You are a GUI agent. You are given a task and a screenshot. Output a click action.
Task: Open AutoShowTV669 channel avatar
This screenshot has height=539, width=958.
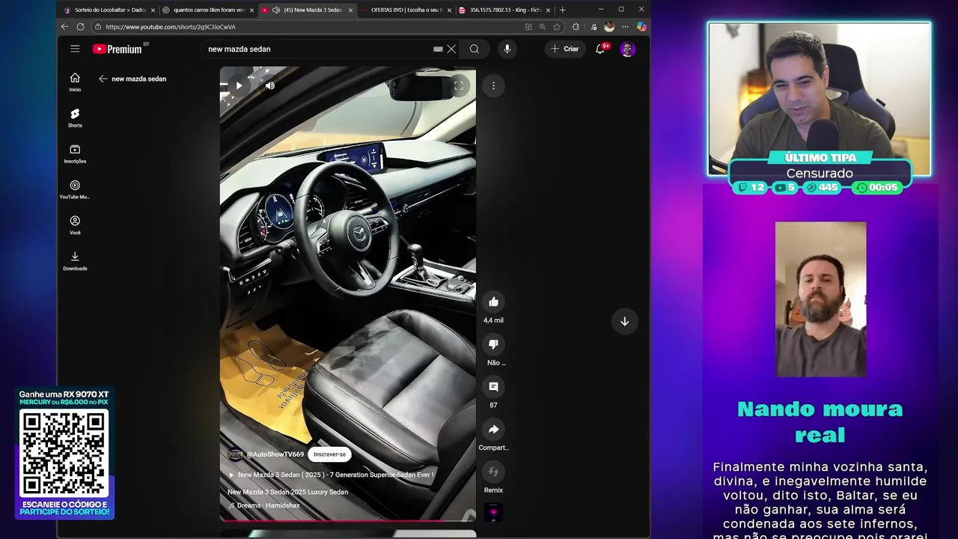[236, 454]
